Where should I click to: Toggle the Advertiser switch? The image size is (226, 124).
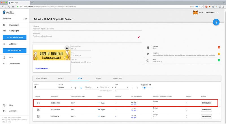(25, 19)
